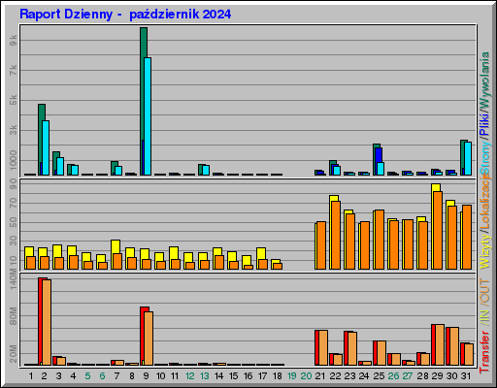Image resolution: width=497 pixels, height=388 pixels.
Task: Click the 5k y-axis label
Action: (13, 100)
